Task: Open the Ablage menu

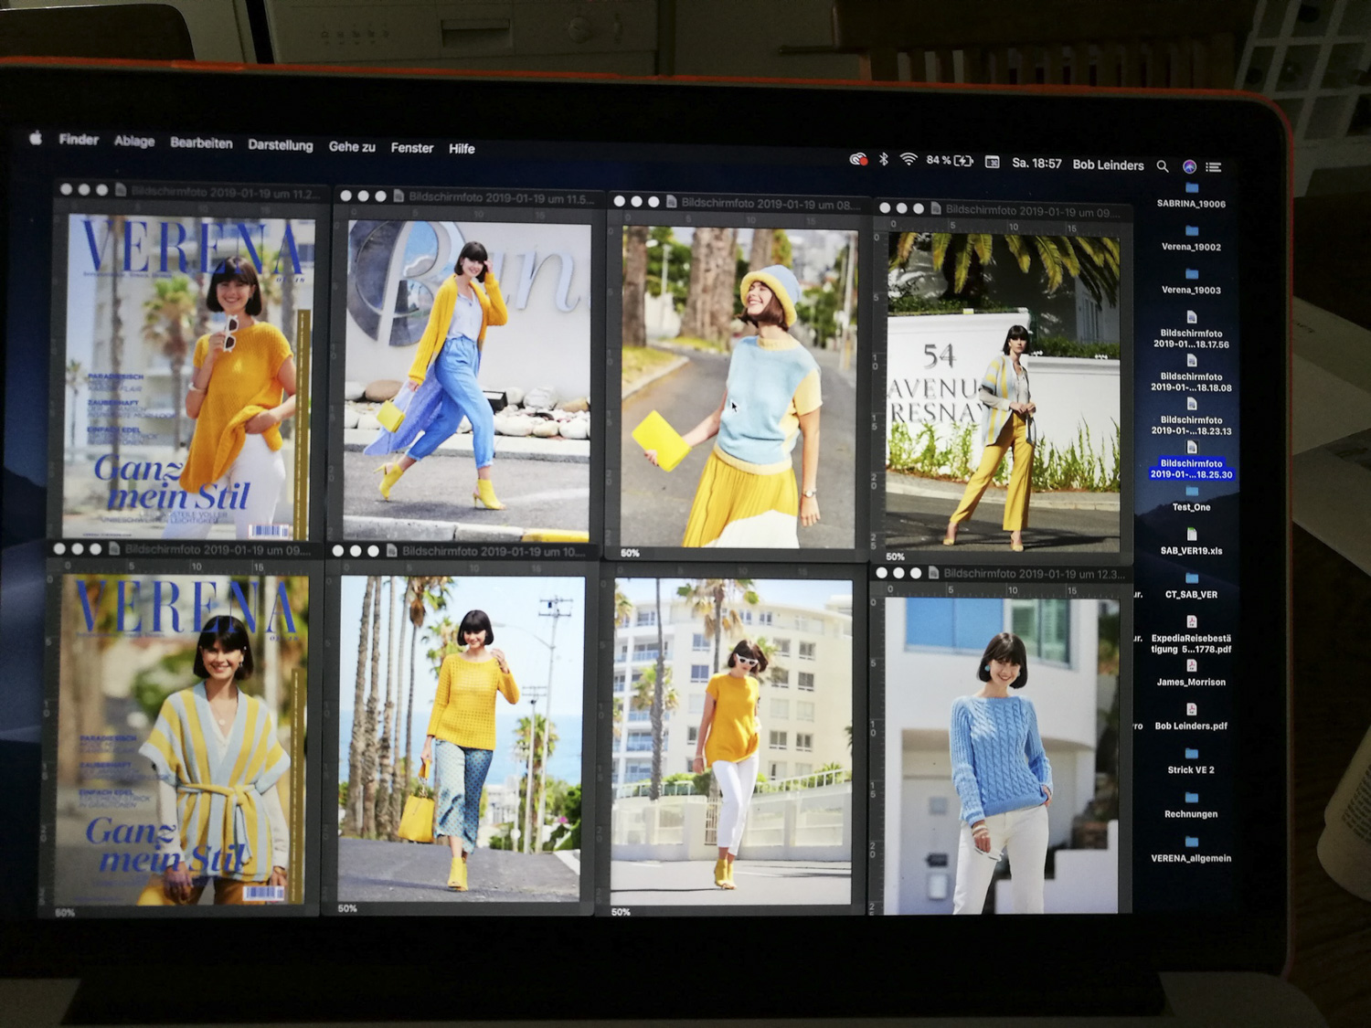Action: coord(134,141)
